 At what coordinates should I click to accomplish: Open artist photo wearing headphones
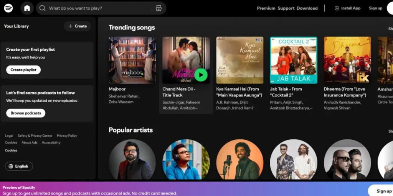[186, 160]
